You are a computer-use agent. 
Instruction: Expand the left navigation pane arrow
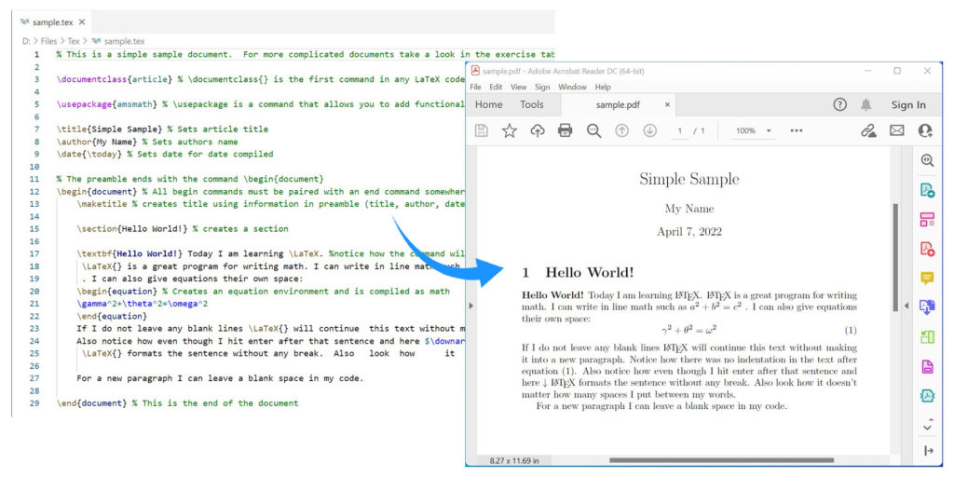click(x=470, y=306)
